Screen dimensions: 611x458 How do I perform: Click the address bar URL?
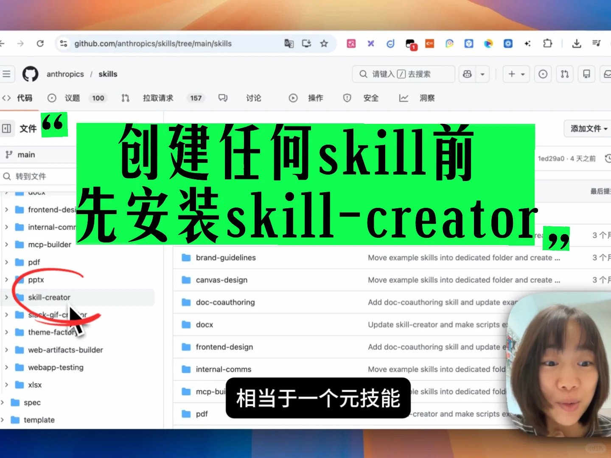(x=153, y=43)
